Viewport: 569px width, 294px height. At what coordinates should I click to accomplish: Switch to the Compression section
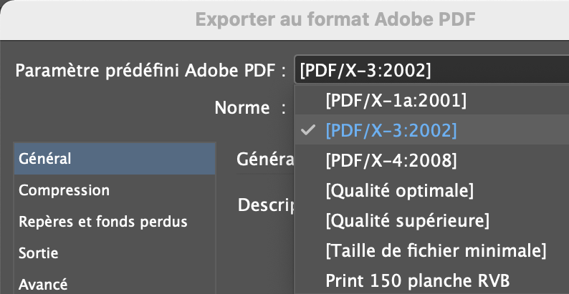(x=64, y=190)
